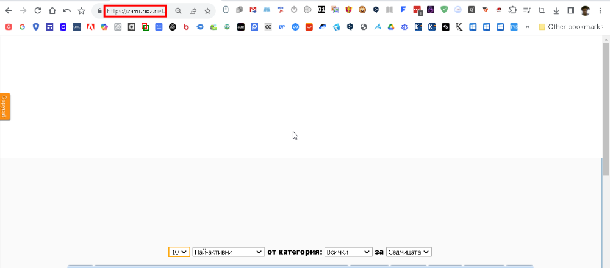Open the Other bookmarks folder
Image resolution: width=610 pixels, height=268 pixels.
571,27
